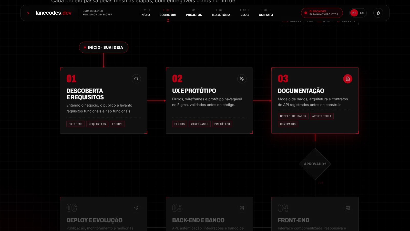Viewport: 410px width, 231px height.
Task: Switch the language to EN
Action: [362, 13]
